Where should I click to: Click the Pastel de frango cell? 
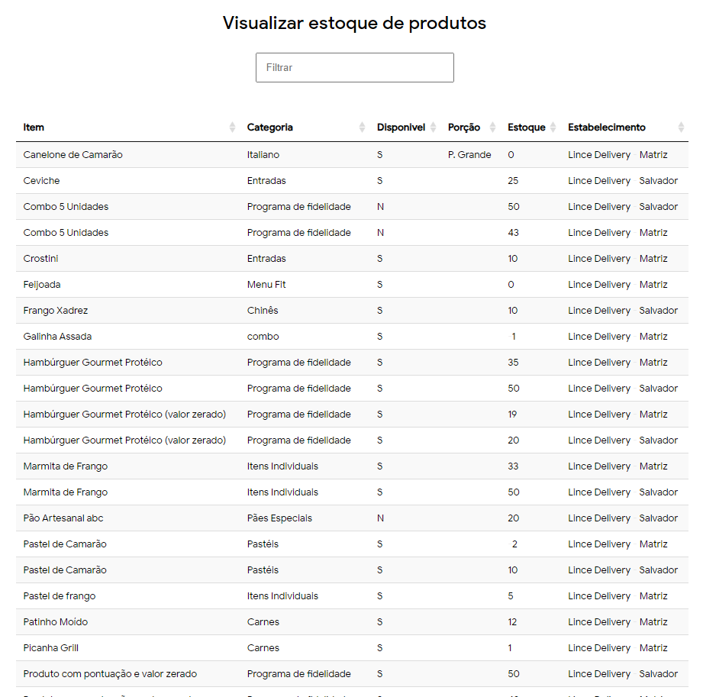point(60,596)
